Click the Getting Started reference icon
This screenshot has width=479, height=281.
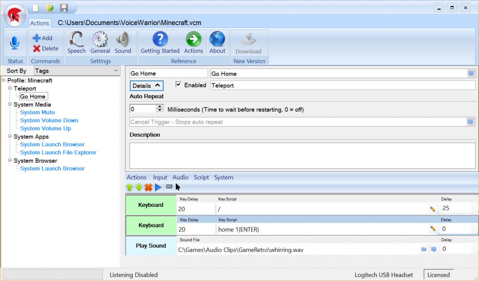159,42
